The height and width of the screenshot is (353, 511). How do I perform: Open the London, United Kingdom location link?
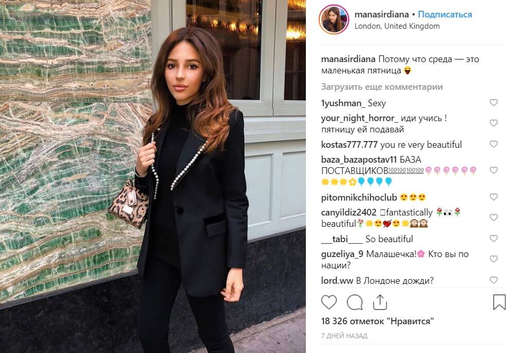(x=397, y=26)
